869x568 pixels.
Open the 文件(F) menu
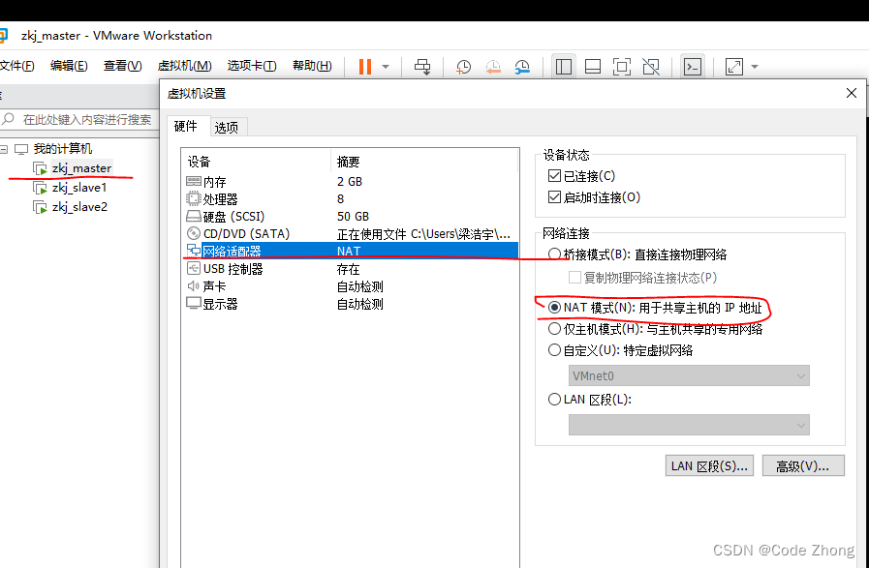pos(16,66)
